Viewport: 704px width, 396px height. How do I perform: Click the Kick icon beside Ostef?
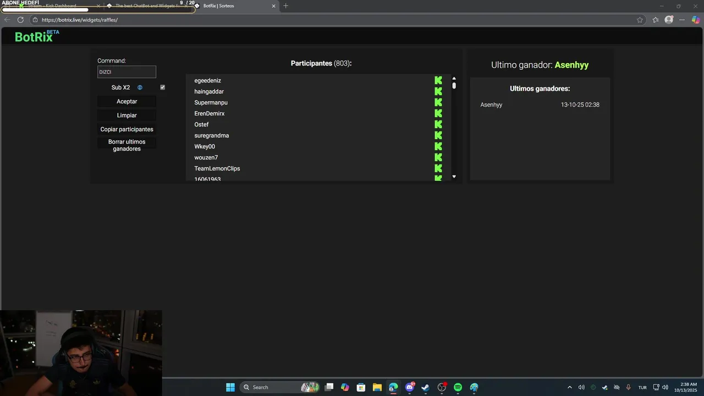point(438,124)
